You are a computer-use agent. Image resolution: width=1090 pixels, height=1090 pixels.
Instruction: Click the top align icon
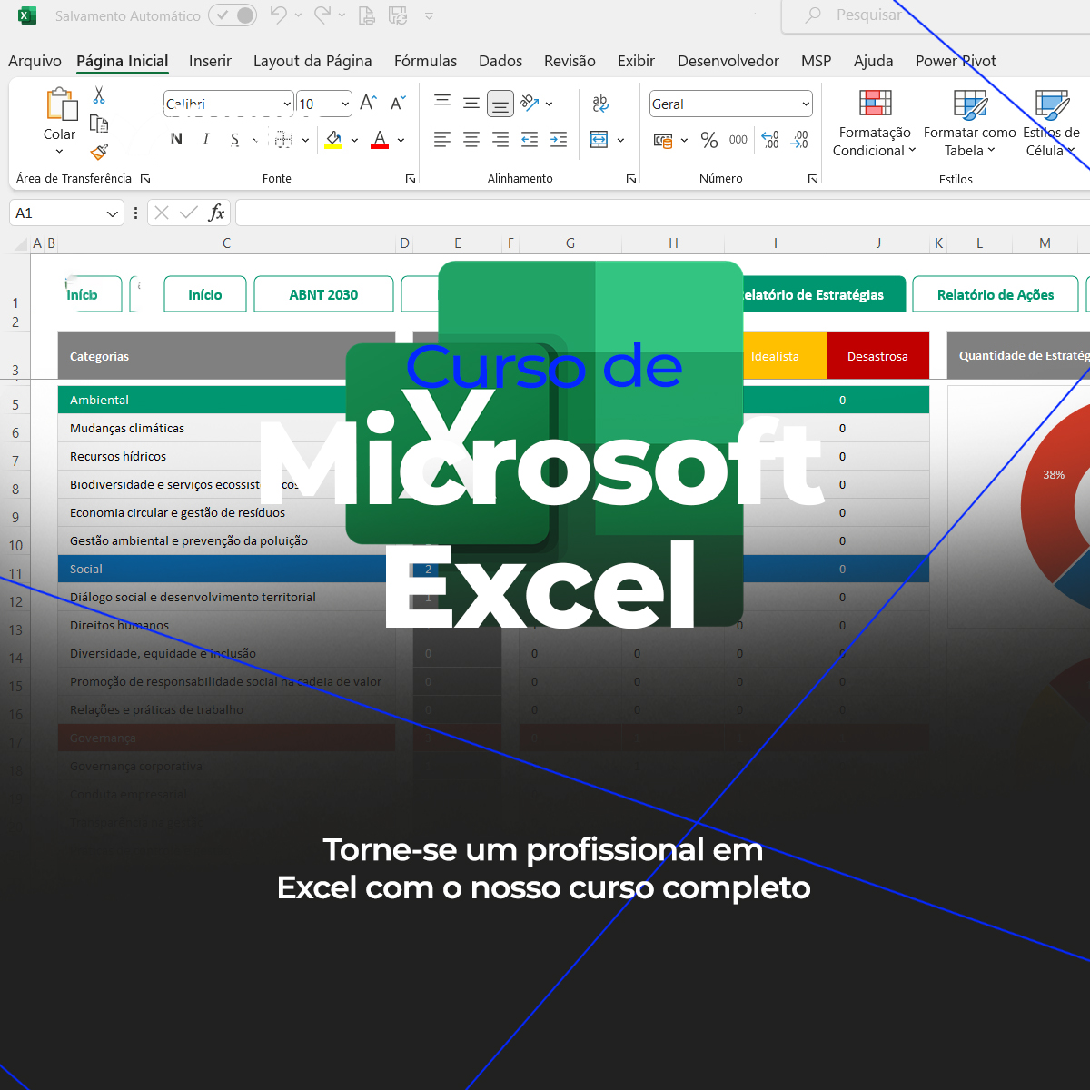click(442, 103)
